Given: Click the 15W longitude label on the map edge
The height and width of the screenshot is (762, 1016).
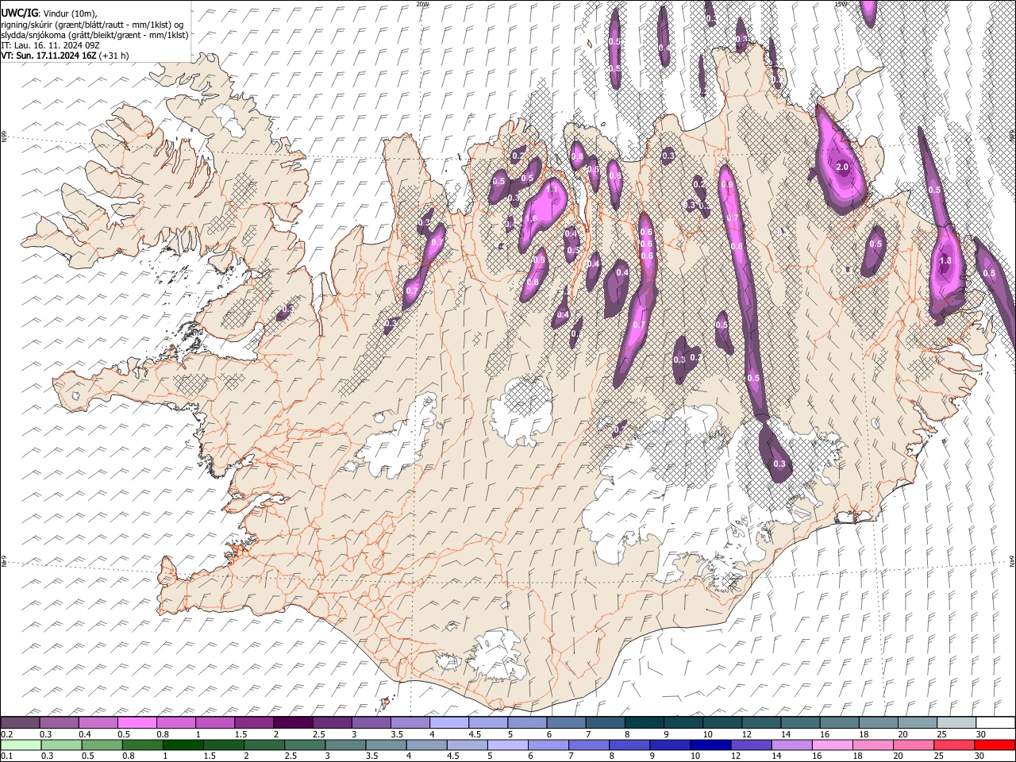Looking at the screenshot, I should tap(841, 4).
